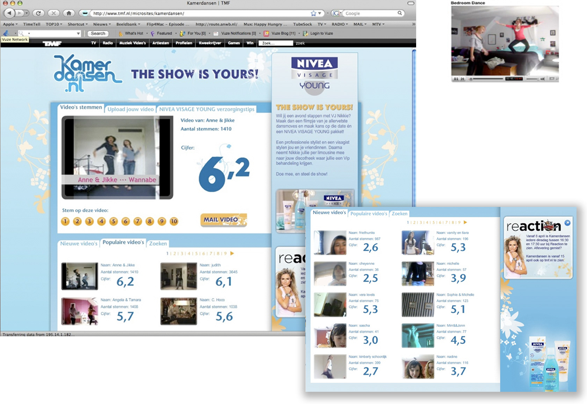
Task: Vote 10 for this video
Action: tap(174, 221)
